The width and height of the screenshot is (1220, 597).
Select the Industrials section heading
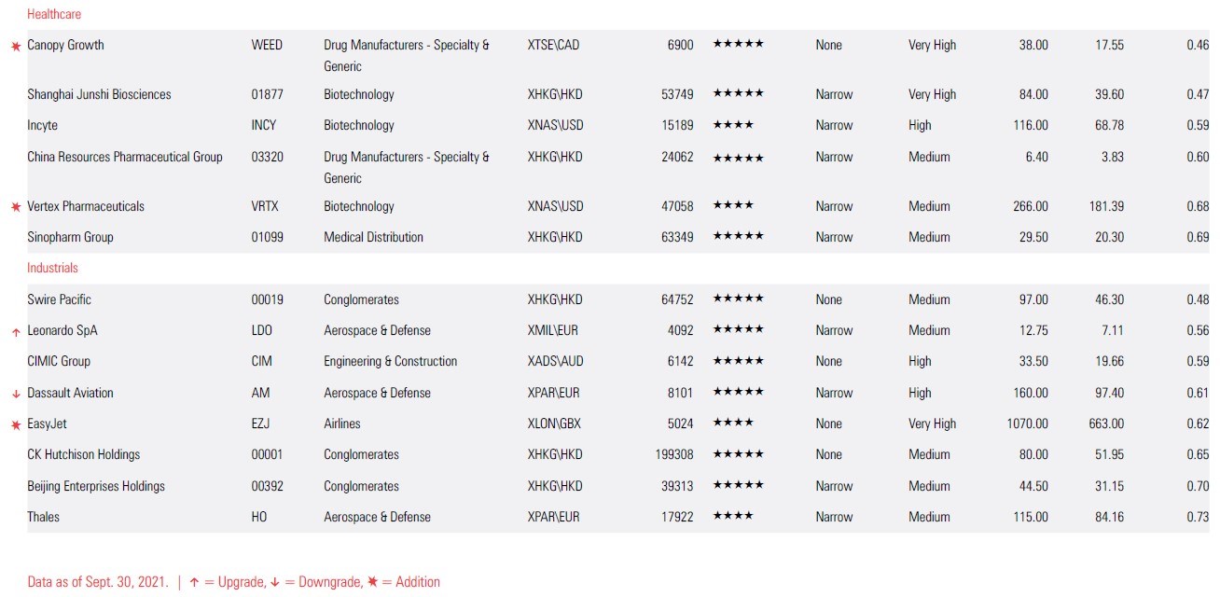tap(52, 269)
